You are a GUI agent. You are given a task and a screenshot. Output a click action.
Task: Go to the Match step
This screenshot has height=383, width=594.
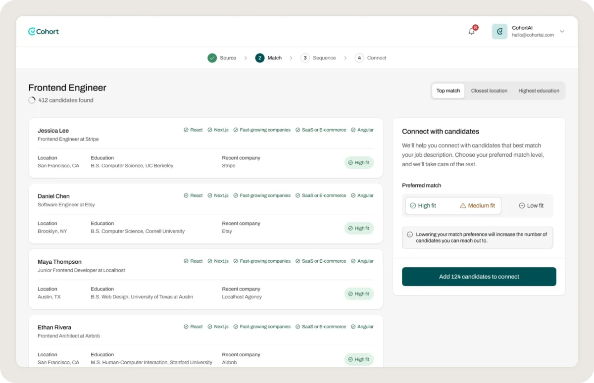click(x=268, y=58)
